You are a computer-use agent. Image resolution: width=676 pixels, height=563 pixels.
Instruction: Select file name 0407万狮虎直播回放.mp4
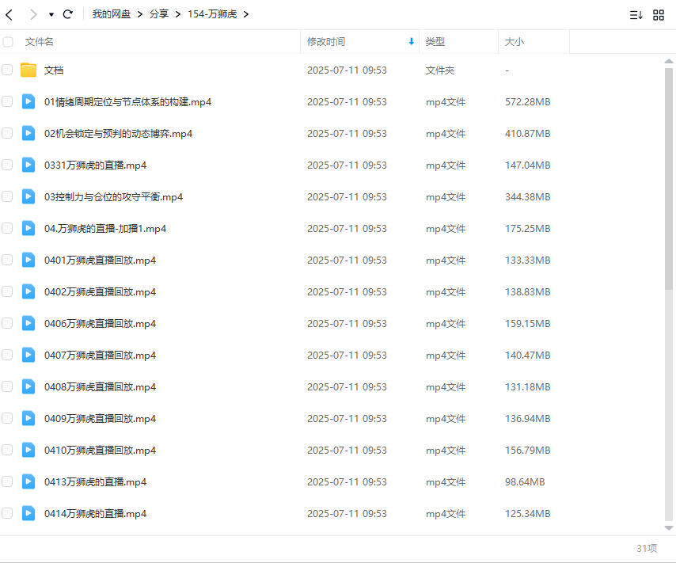[x=100, y=355]
